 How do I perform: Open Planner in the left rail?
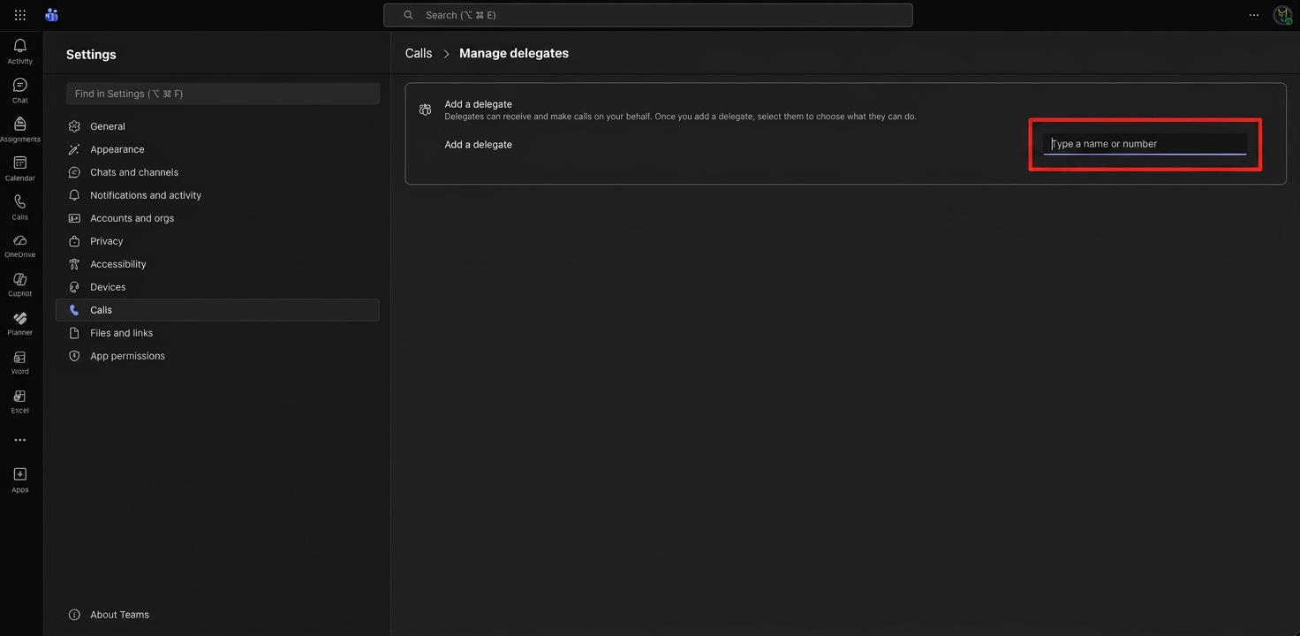click(19, 323)
